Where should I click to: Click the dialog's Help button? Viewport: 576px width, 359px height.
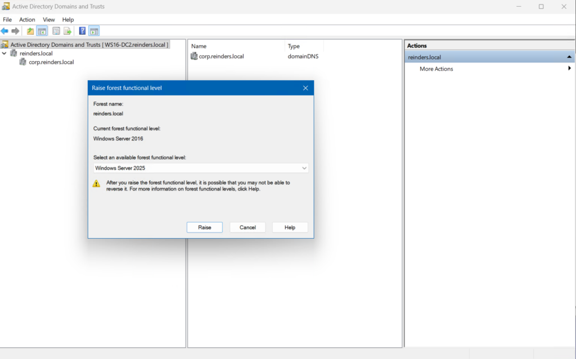click(x=290, y=228)
